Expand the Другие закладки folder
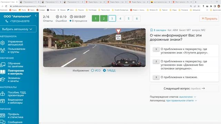This screenshot has width=221, height=124. 215,10
